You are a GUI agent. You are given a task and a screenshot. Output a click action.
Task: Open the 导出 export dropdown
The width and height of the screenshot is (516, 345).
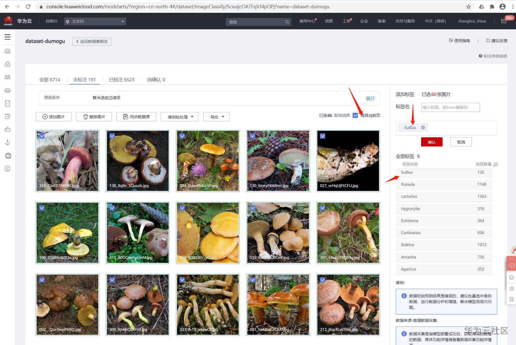[216, 117]
